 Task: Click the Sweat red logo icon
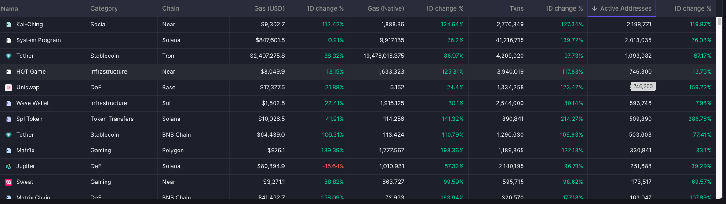point(8,182)
